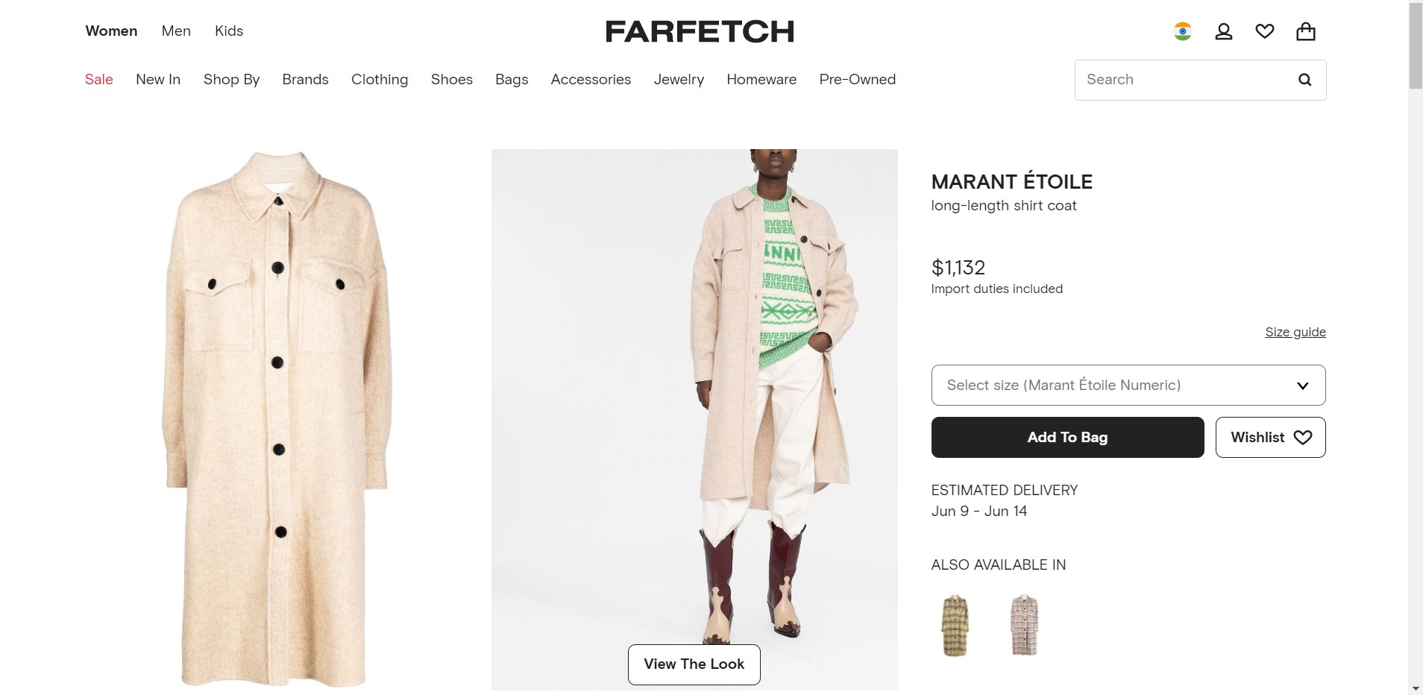Open the Pre-Owned menu
This screenshot has height=695, width=1423.
click(857, 79)
